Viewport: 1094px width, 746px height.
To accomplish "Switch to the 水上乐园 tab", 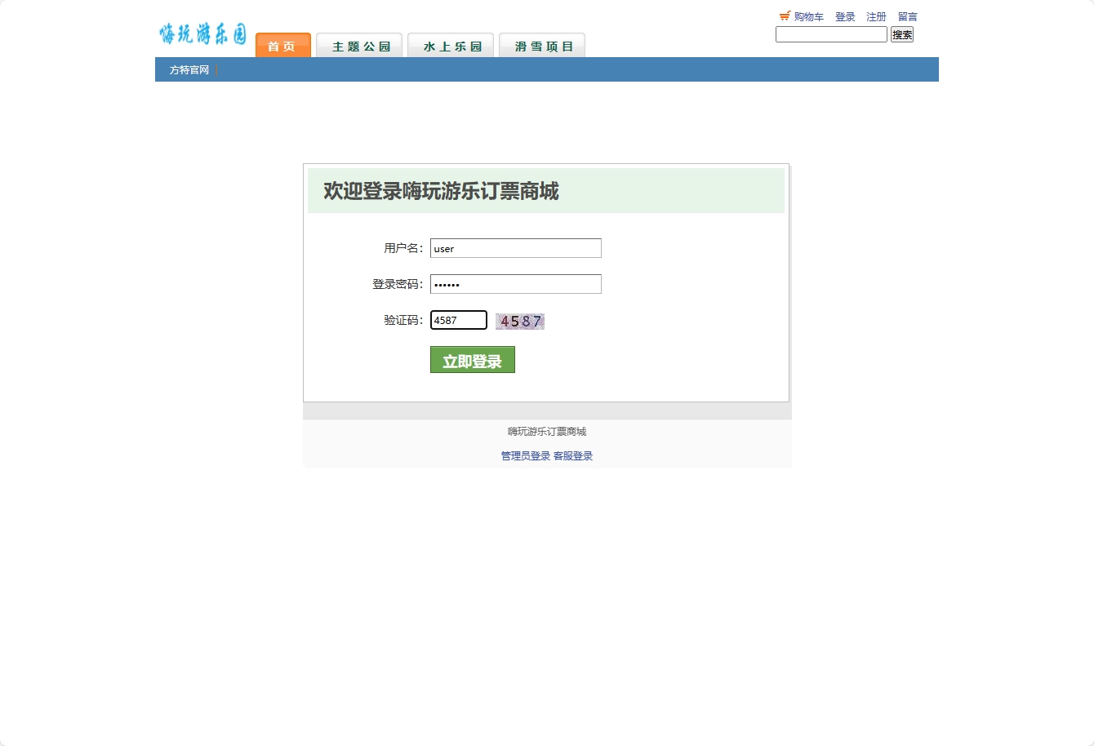I will point(451,46).
